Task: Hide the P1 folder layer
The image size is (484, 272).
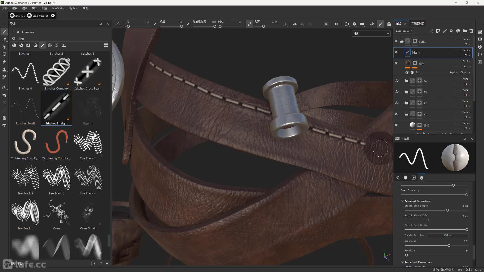Action: tap(397, 114)
